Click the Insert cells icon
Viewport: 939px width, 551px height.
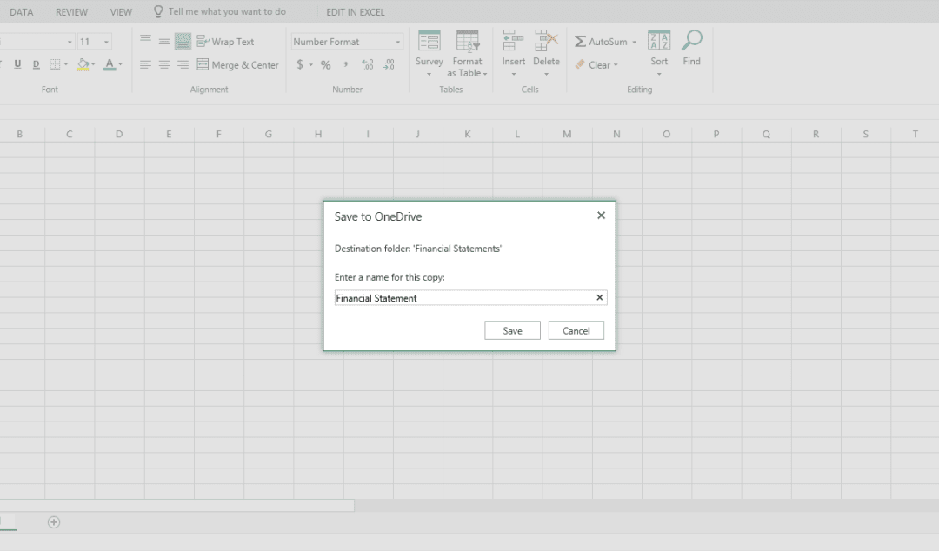click(513, 42)
